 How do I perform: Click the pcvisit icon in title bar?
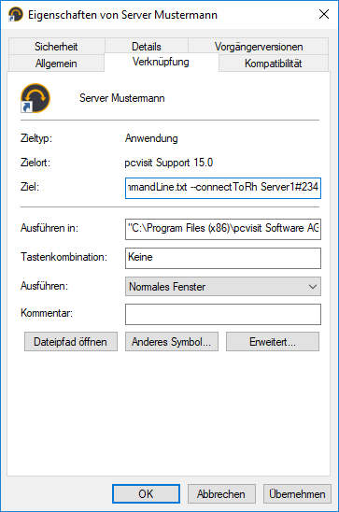(x=16, y=15)
